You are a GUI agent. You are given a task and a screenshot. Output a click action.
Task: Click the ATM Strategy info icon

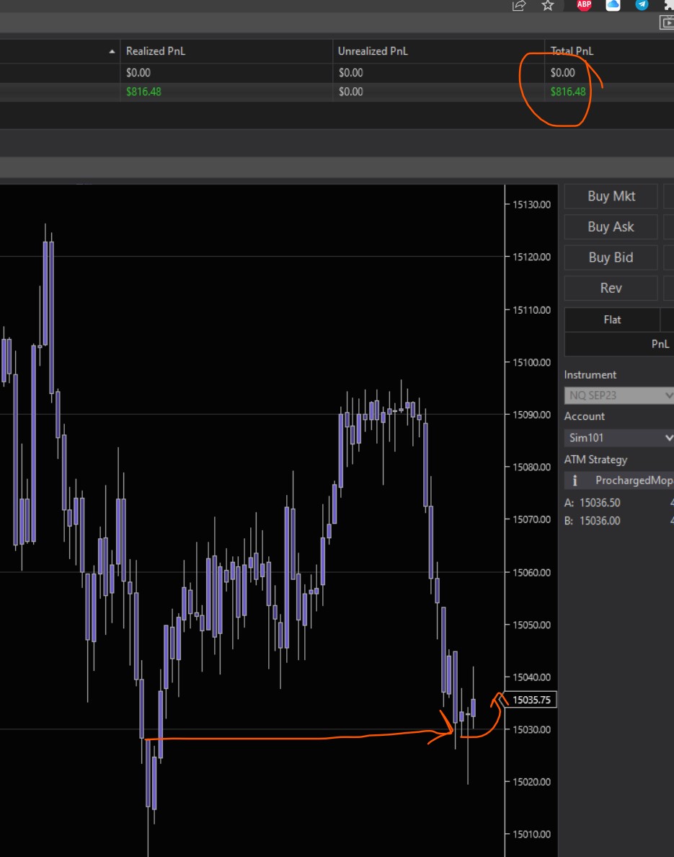(x=575, y=480)
